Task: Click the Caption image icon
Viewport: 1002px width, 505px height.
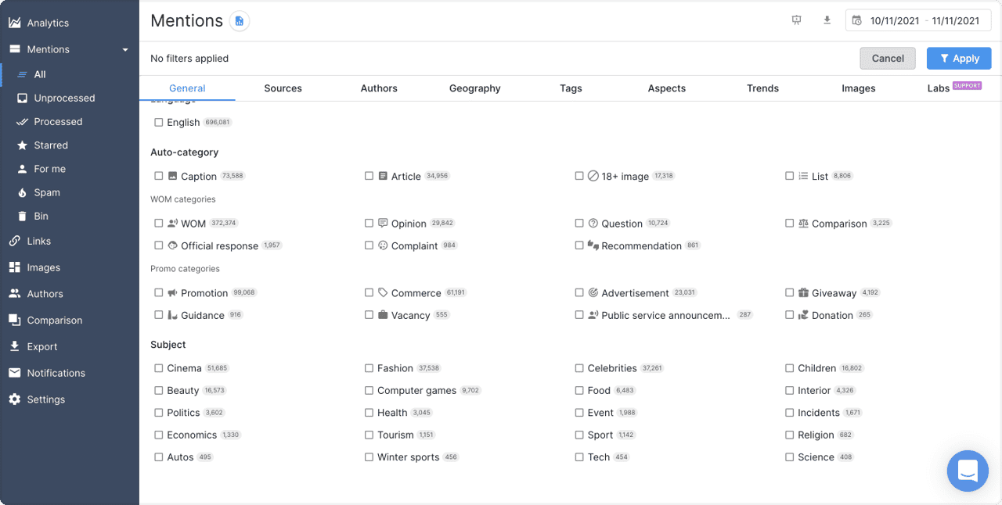Action: [x=173, y=176]
